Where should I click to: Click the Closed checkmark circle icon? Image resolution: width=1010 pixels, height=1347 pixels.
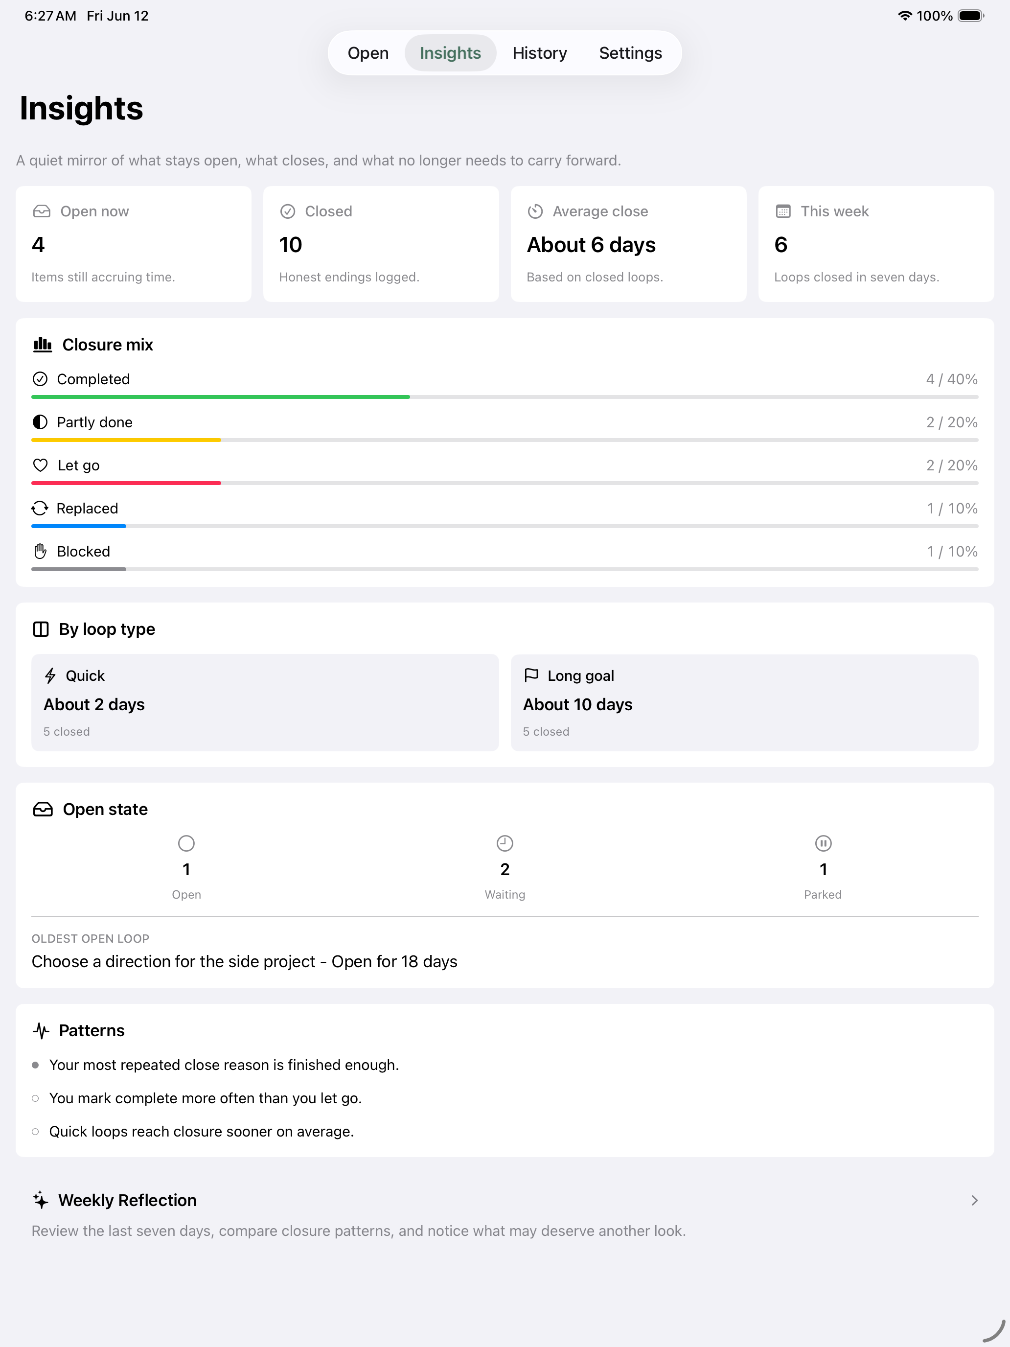pyautogui.click(x=287, y=211)
